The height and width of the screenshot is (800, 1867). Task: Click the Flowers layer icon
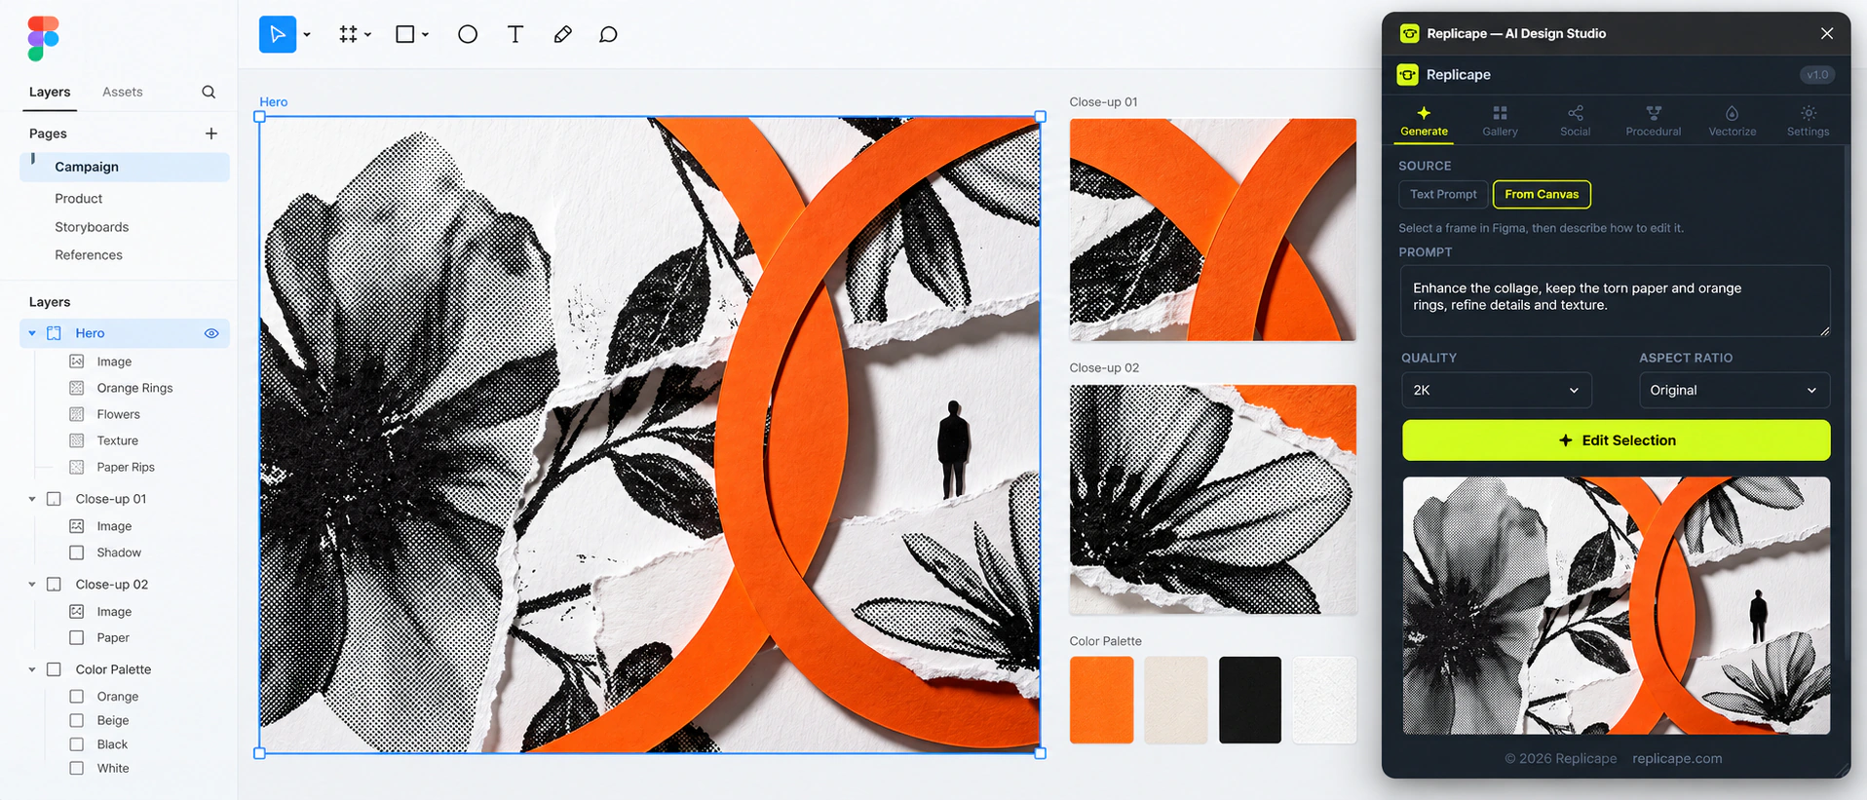tap(77, 414)
